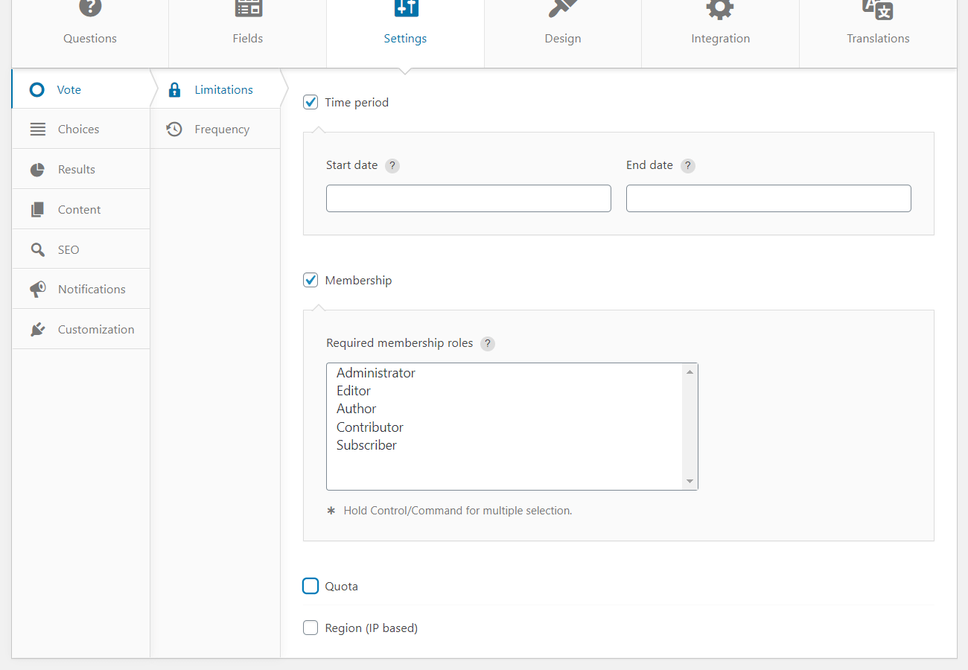Uncheck the Time period checkbox
The height and width of the screenshot is (670, 968).
[x=311, y=102]
